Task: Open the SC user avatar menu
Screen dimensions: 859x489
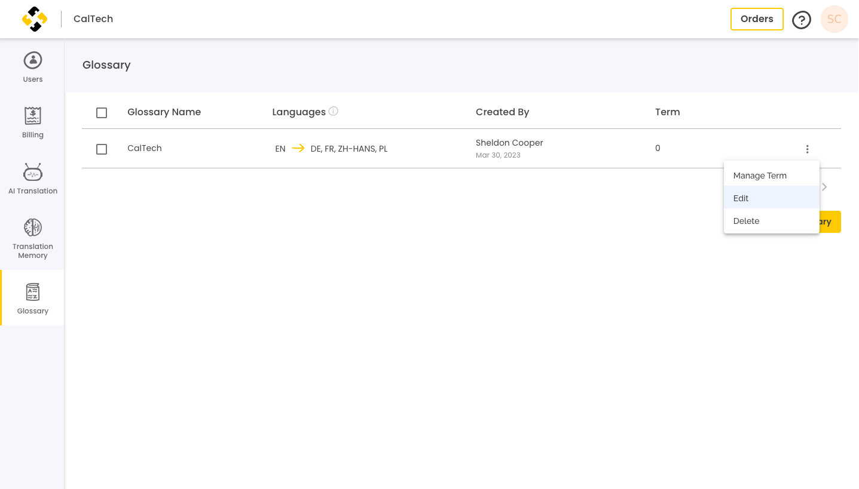Action: tap(834, 19)
